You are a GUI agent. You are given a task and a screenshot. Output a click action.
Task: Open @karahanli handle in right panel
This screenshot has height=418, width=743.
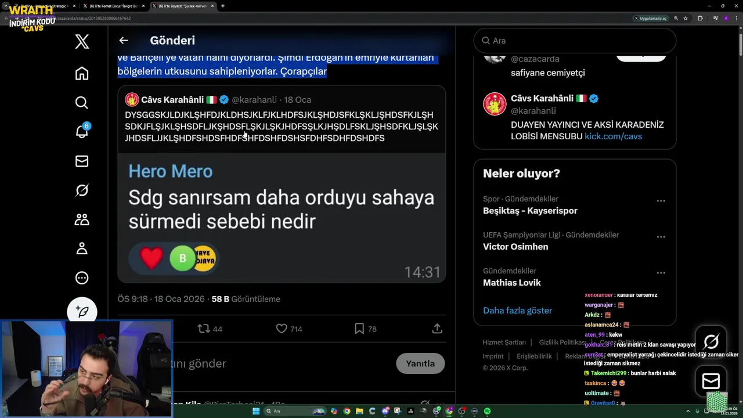click(x=533, y=110)
